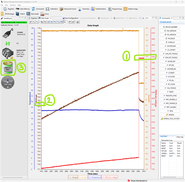Click UNSEAL_FULL_ACCESS command button
The image size is (185, 182).
pos(170,119)
